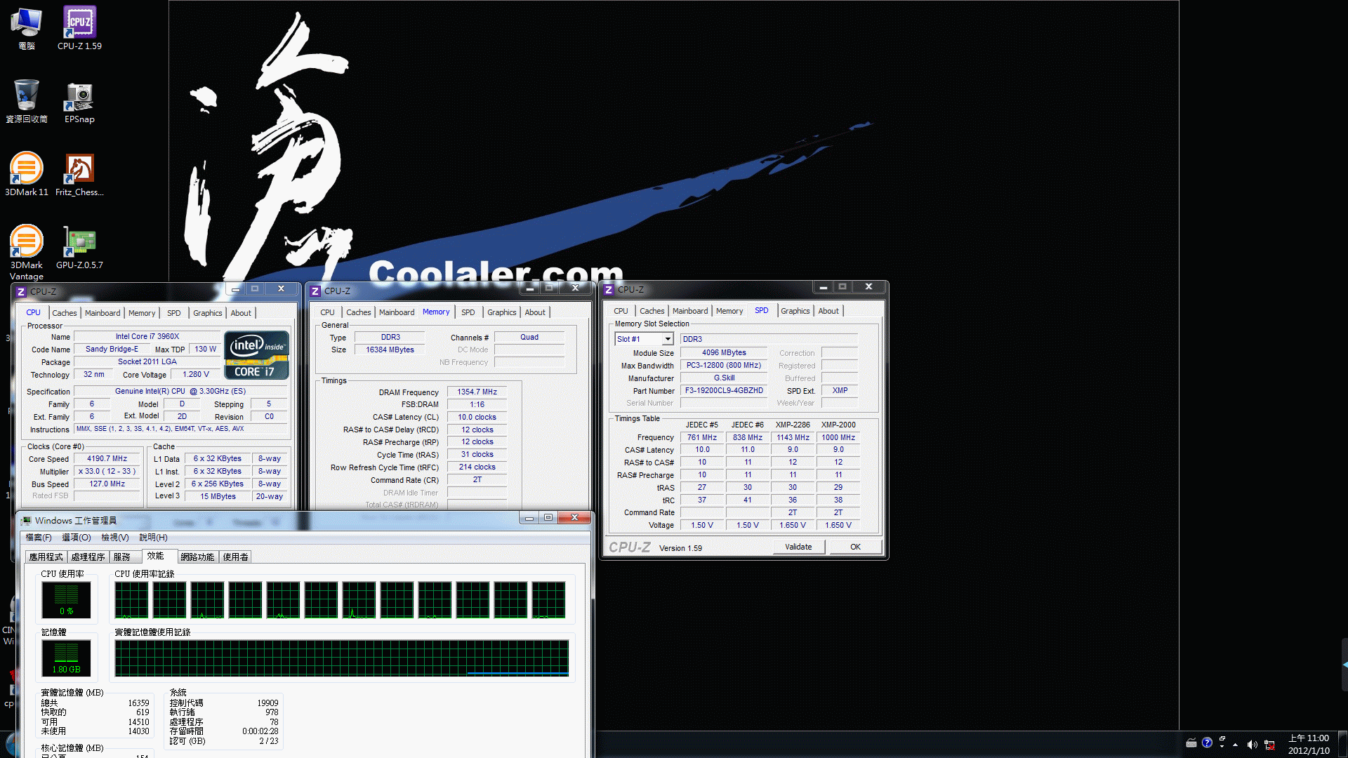Select Graphics tab in Memory window
Image resolution: width=1348 pixels, height=758 pixels.
(x=502, y=312)
